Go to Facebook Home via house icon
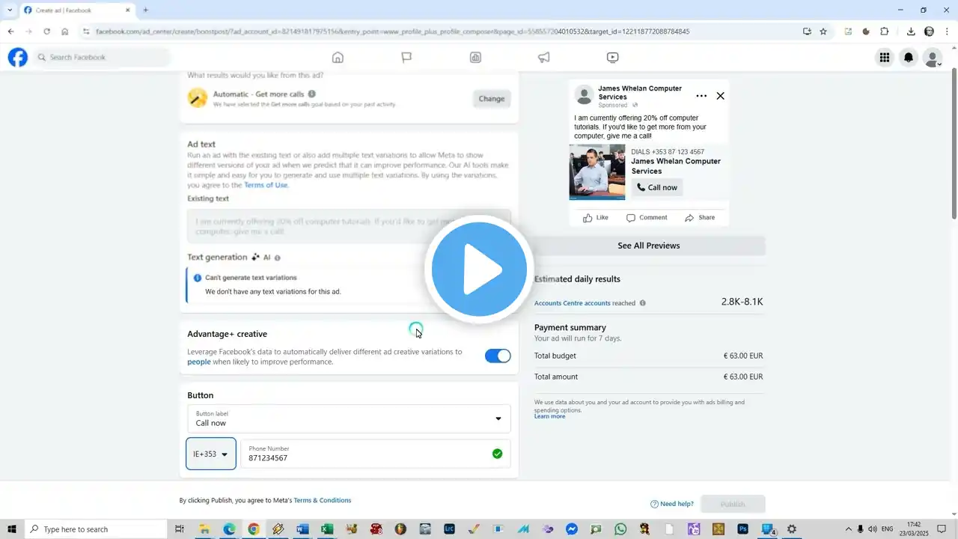The width and height of the screenshot is (958, 539). tap(338, 58)
